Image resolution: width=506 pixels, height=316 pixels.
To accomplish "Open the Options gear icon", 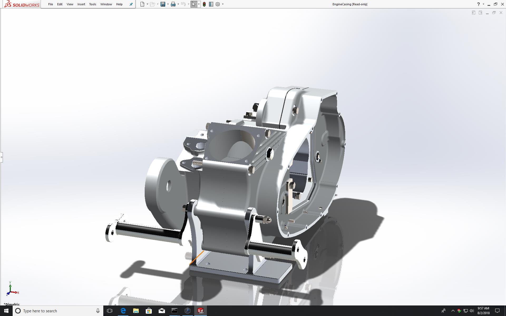I will (x=218, y=4).
